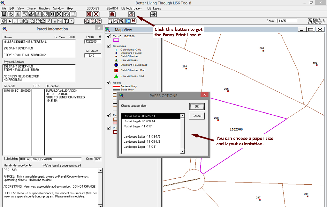
Task: Select Portrait Legal - 8-1/2 X 14
Action: [151, 121]
